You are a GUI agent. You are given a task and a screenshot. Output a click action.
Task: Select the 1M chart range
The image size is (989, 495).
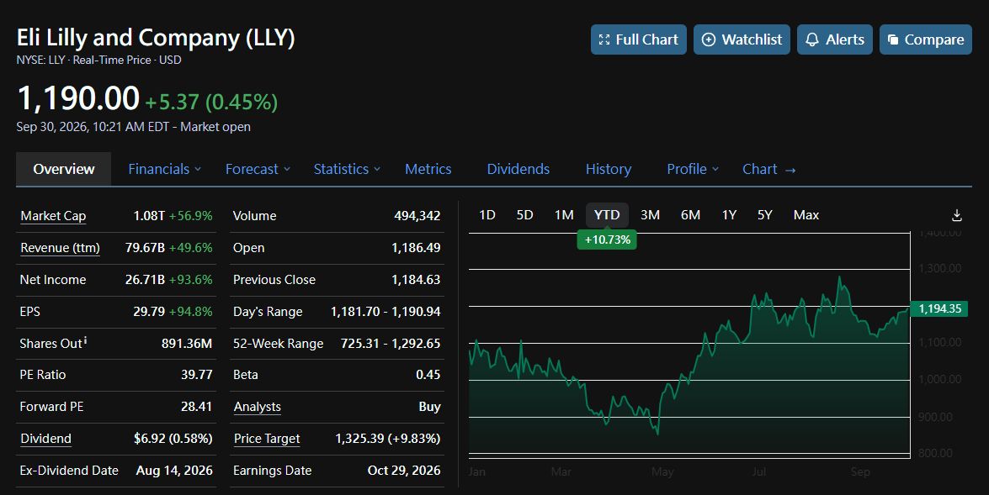click(x=564, y=215)
